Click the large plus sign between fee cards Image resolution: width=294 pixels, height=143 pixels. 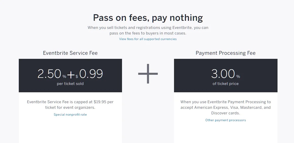[x=148, y=74]
